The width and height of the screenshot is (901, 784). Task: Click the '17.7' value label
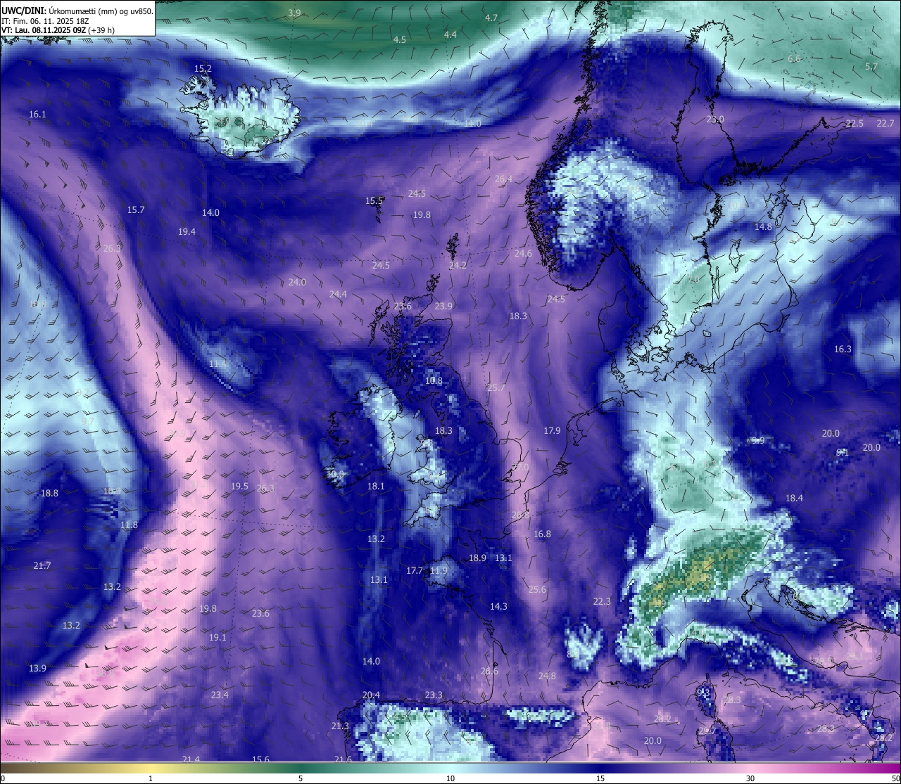415,570
